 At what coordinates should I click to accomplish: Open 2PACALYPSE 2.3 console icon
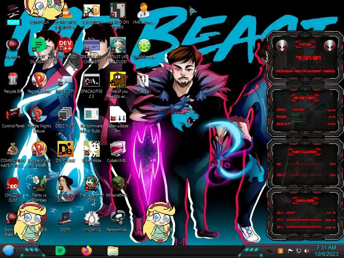click(x=91, y=86)
